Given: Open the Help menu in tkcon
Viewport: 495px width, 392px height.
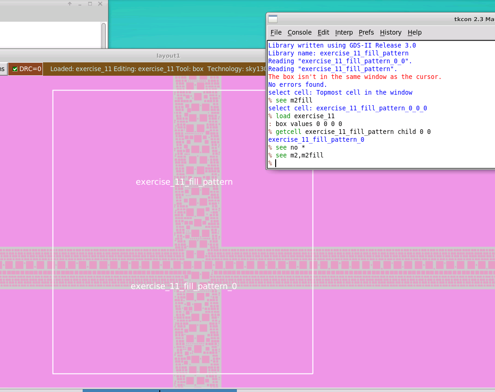Looking at the screenshot, I should 415,32.
